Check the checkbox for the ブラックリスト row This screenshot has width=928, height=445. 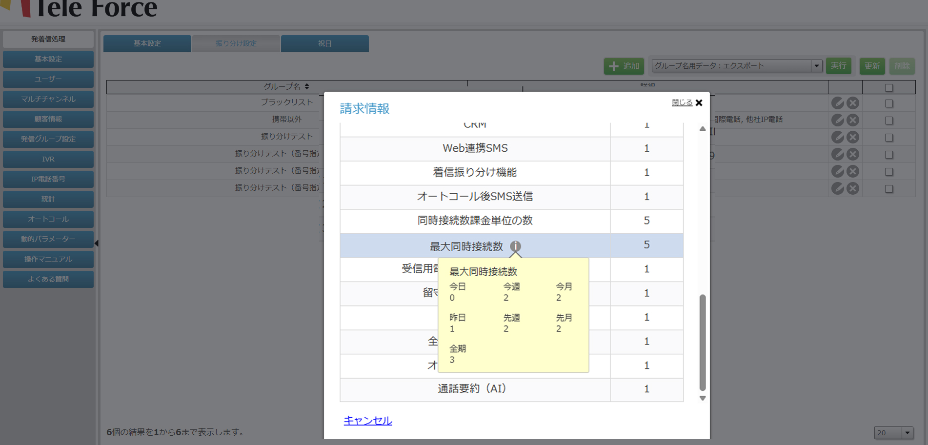coord(888,103)
